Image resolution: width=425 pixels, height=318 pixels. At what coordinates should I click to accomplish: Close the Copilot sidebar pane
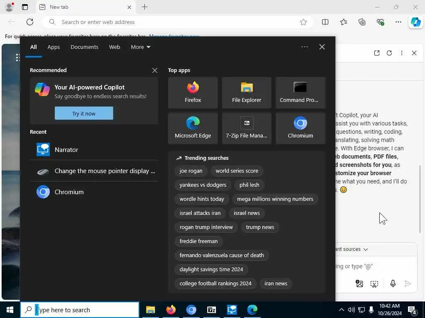[414, 53]
